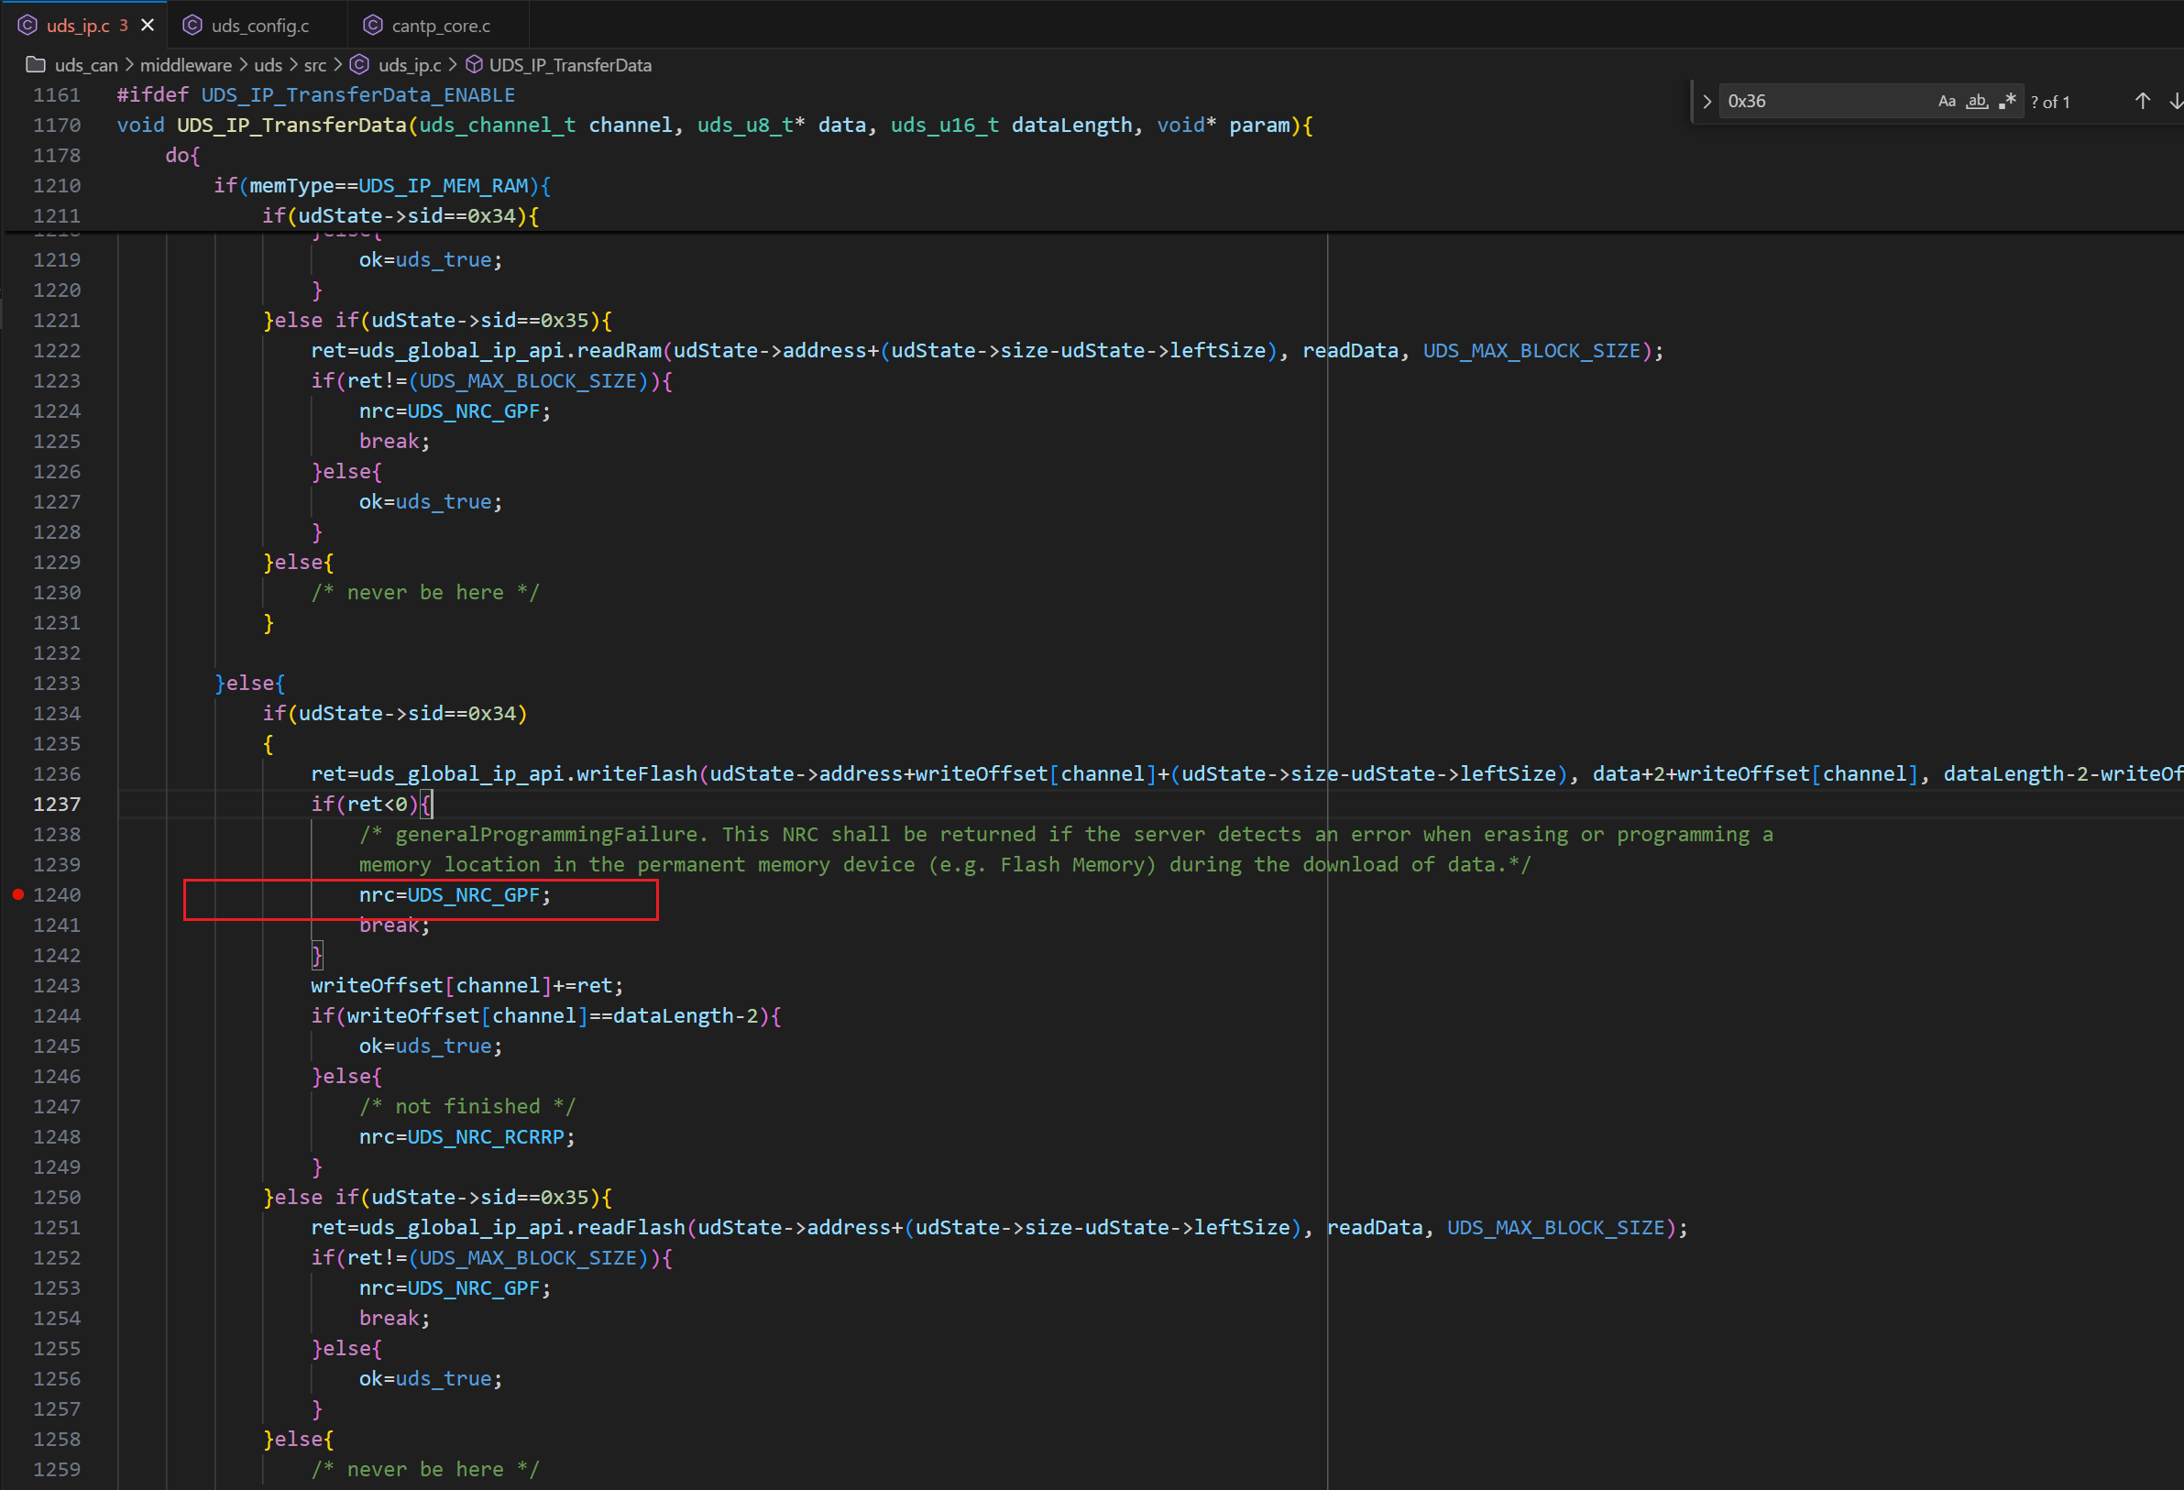This screenshot has width=2184, height=1490.
Task: Click the '? of 1' match count
Action: click(2049, 102)
